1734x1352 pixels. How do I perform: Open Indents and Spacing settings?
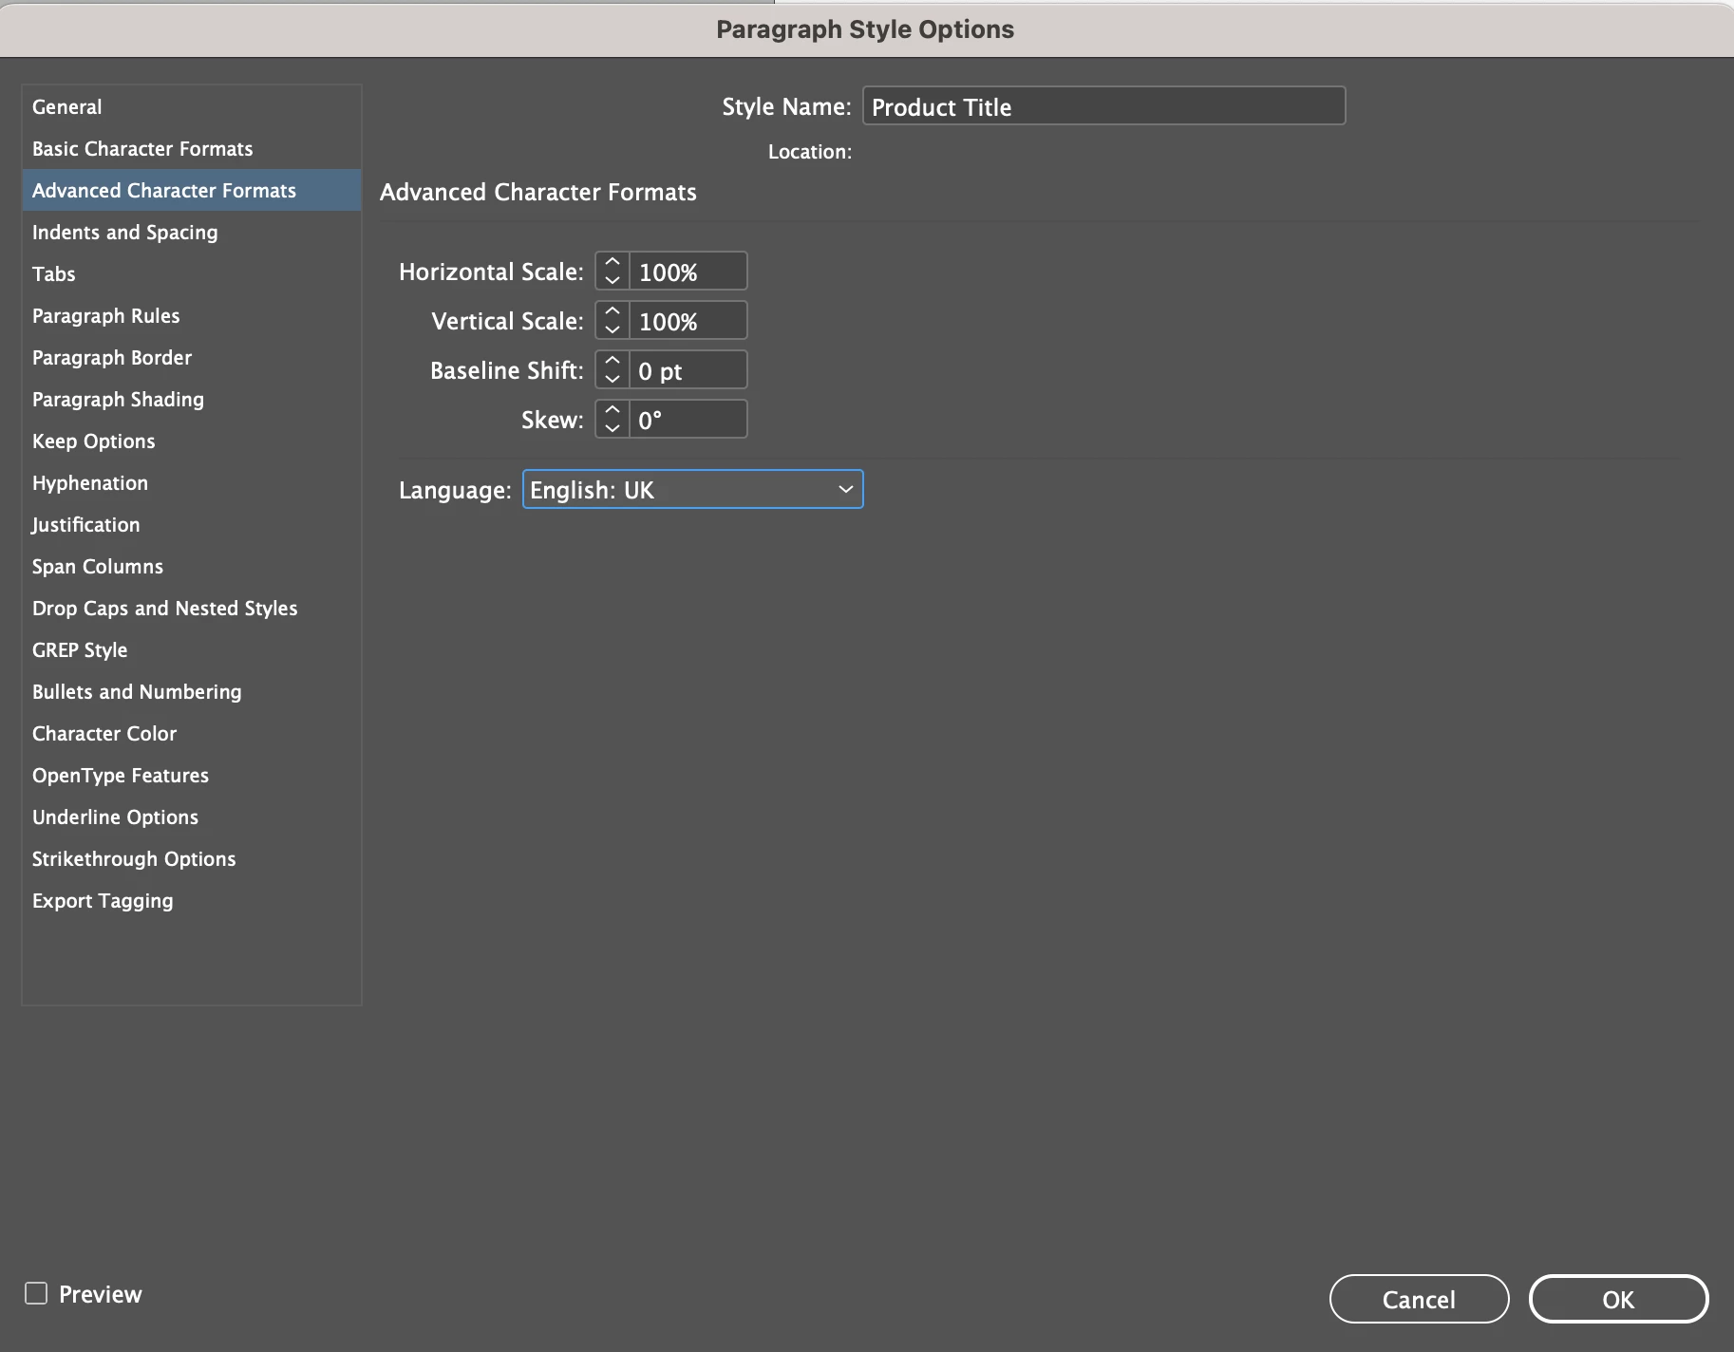[x=191, y=233]
